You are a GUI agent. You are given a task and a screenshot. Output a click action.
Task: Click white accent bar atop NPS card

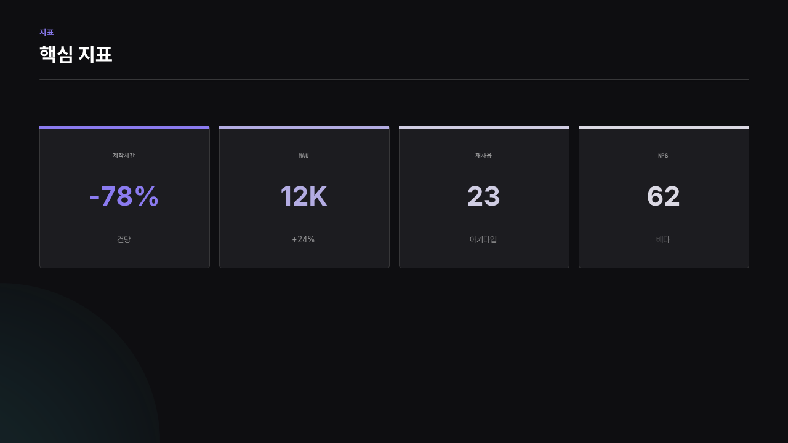point(664,127)
